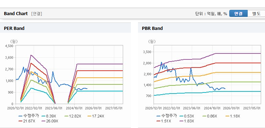Toggle 수정주가 legend entry in PER Band

click(29, 116)
